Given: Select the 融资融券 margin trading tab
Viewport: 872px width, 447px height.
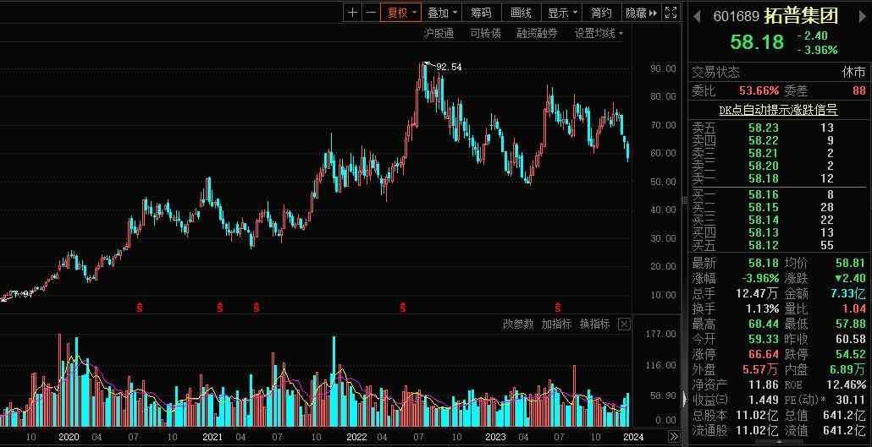Looking at the screenshot, I should [537, 34].
